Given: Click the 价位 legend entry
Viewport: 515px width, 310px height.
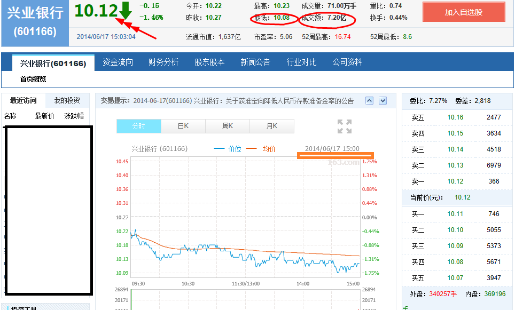Looking at the screenshot, I should [x=227, y=149].
